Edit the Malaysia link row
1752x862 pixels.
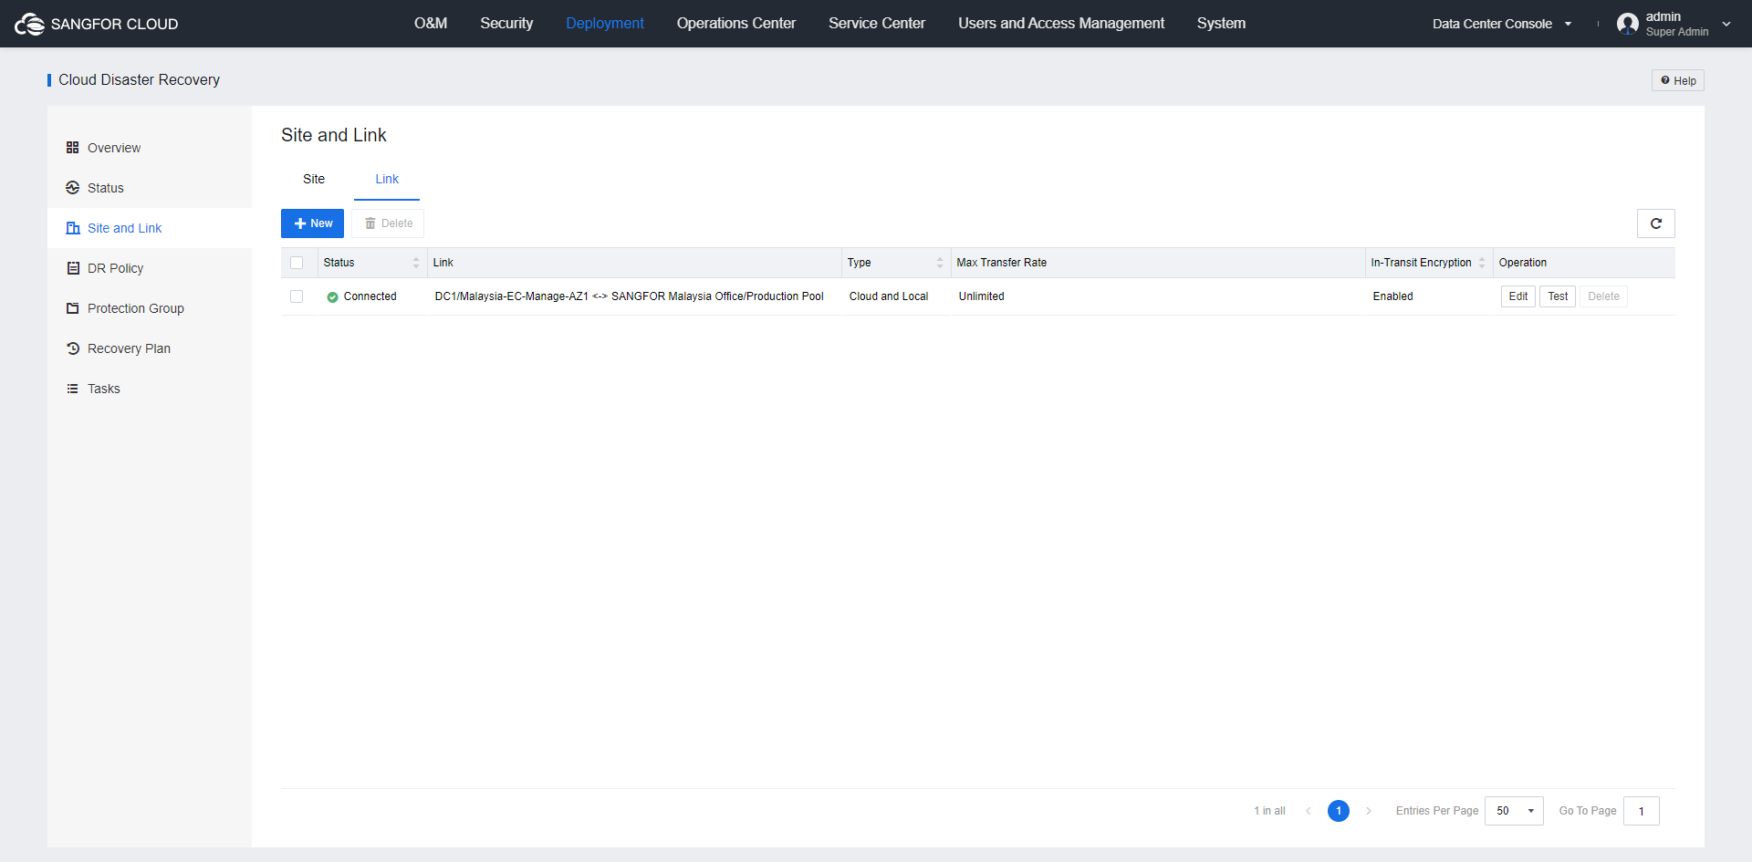click(x=1517, y=296)
